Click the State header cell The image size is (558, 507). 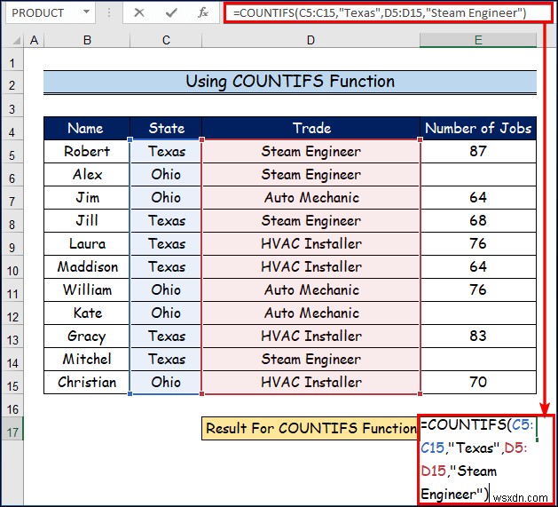pos(166,128)
